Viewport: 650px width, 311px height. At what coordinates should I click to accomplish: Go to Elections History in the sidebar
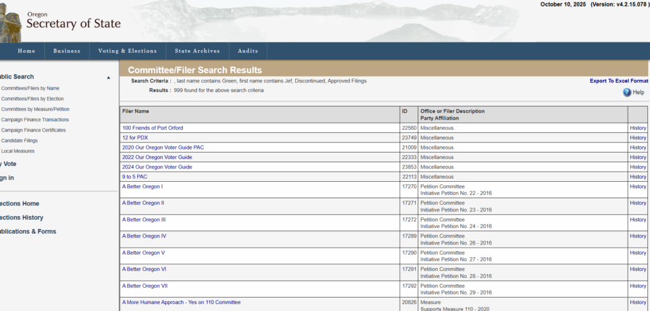point(22,217)
